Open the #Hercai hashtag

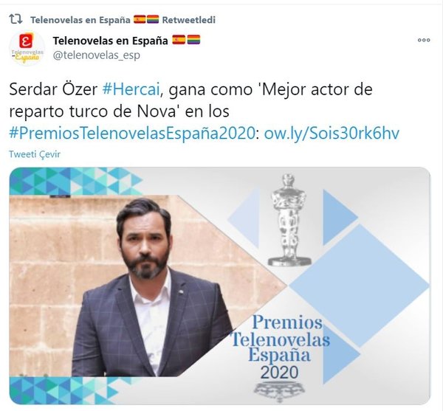[x=131, y=89]
